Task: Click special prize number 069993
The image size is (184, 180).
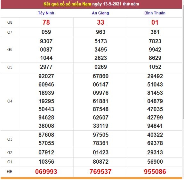Action: coord(46,172)
